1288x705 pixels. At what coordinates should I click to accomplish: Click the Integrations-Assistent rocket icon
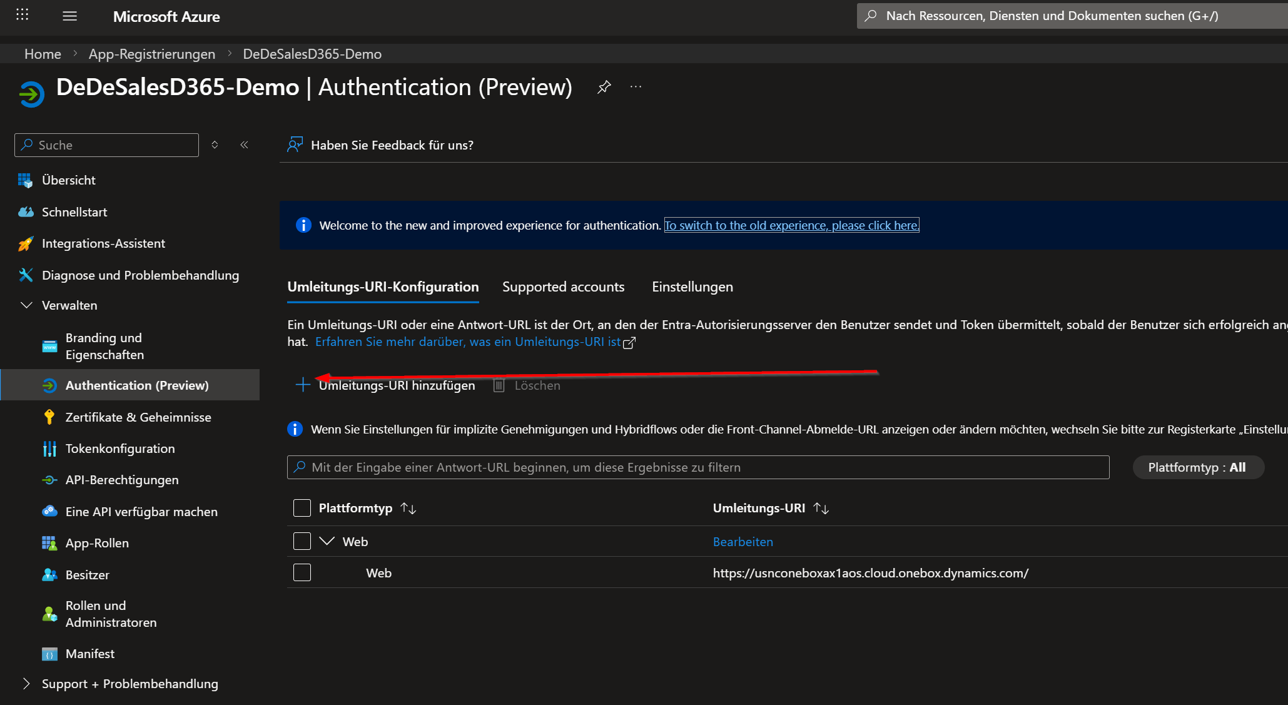(x=26, y=243)
